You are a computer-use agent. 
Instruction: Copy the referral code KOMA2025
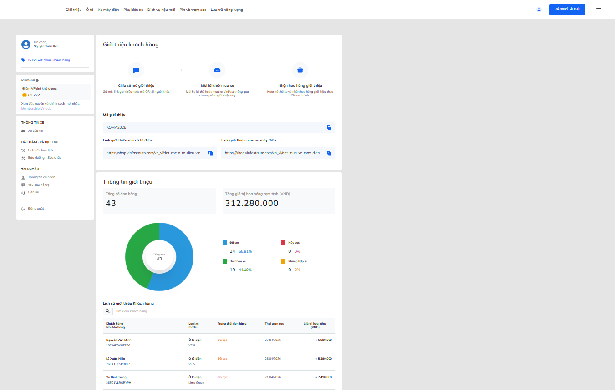(329, 128)
